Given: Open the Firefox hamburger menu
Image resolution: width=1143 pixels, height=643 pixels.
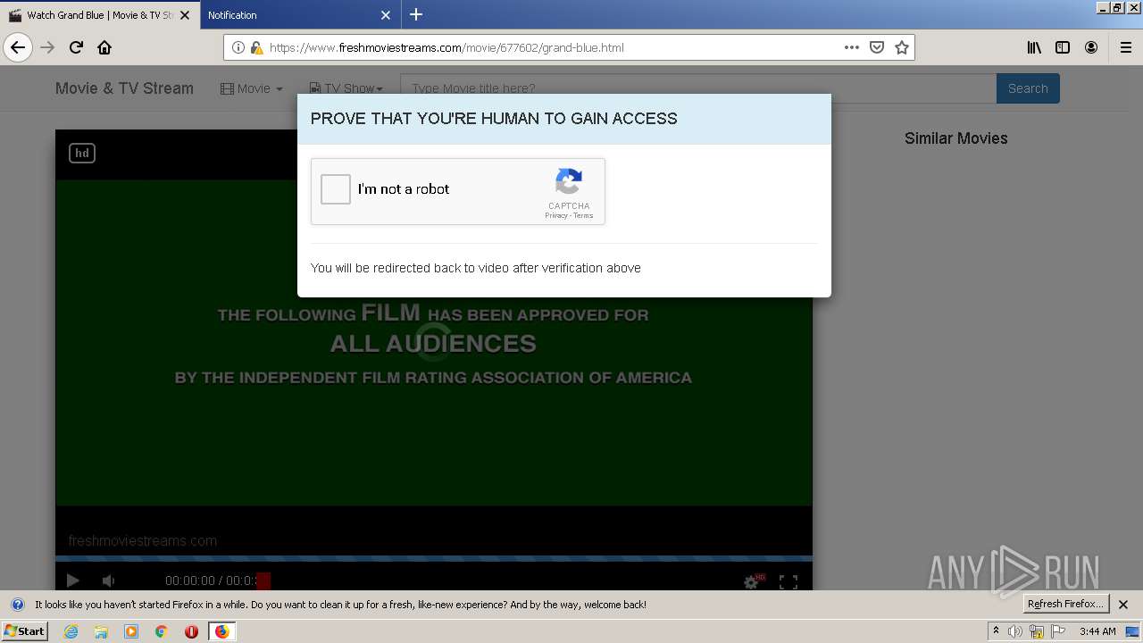Looking at the screenshot, I should tap(1126, 47).
